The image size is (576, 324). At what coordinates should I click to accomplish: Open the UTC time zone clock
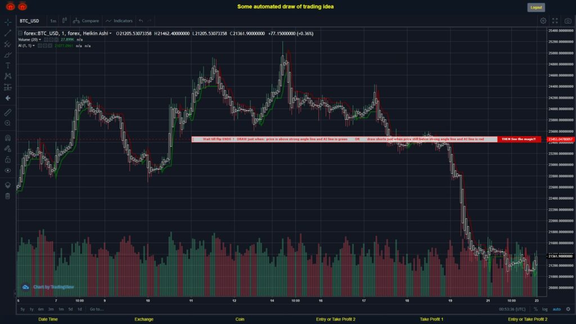[x=512, y=309]
